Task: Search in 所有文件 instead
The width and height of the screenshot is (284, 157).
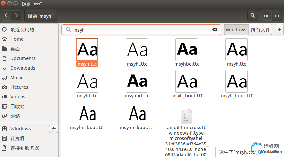Action: (260, 29)
